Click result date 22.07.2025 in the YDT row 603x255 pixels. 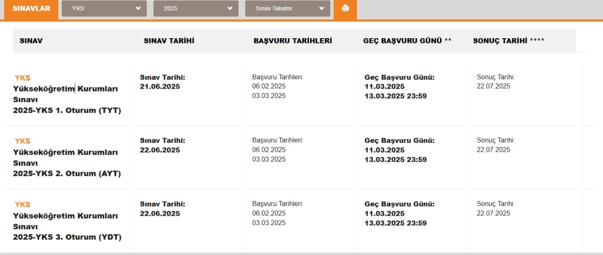[493, 213]
